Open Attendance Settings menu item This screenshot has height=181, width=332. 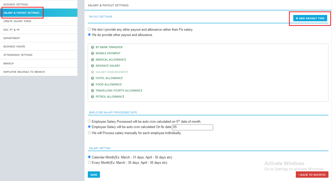[x=39, y=55]
